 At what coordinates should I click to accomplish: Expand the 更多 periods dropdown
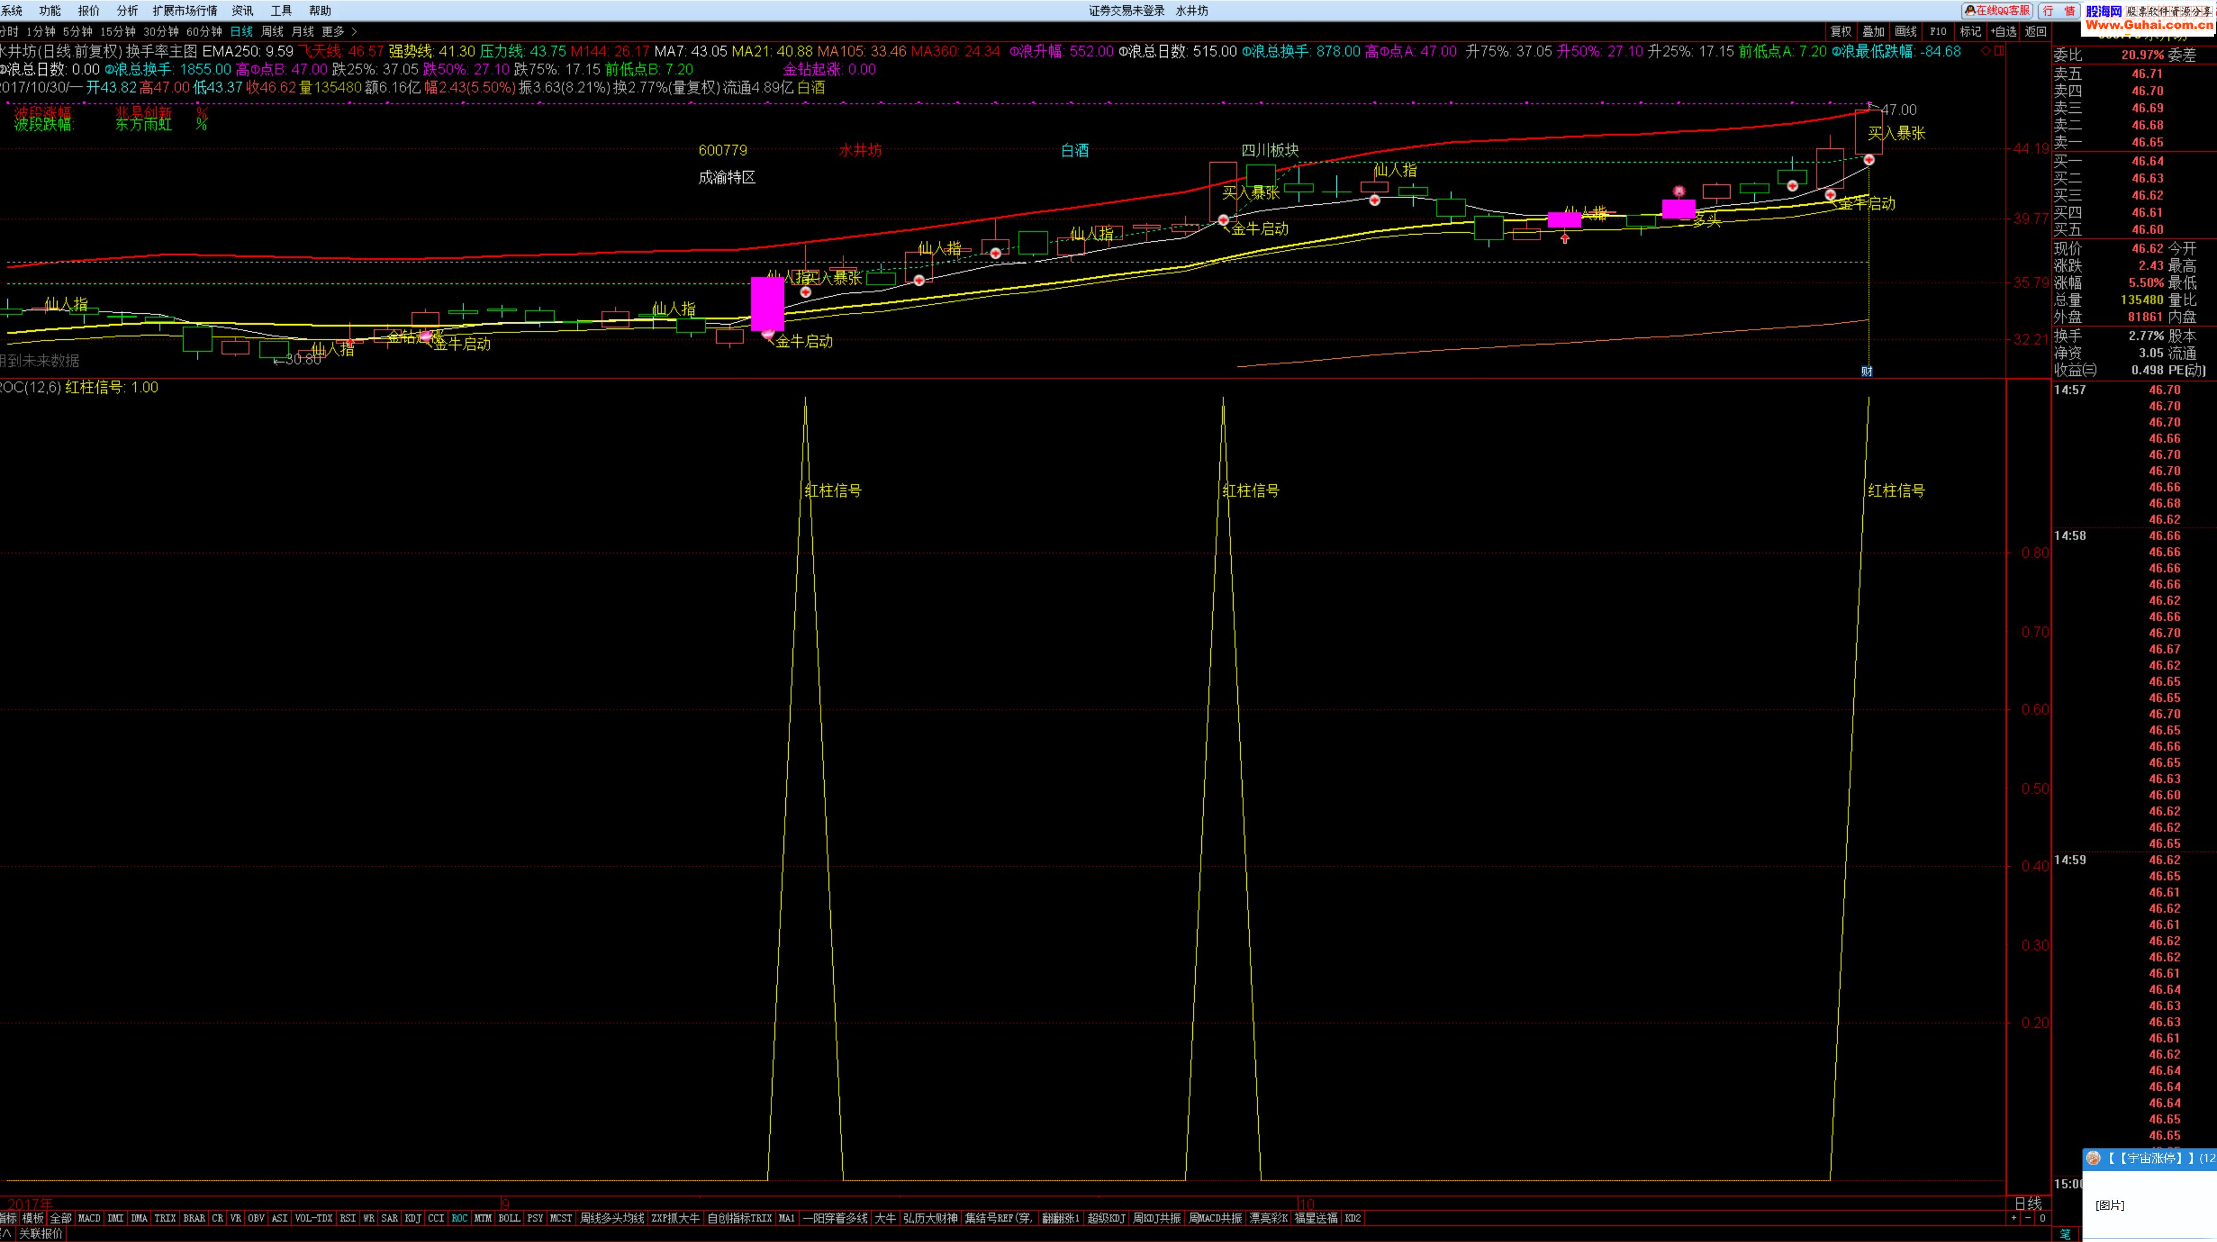coord(338,31)
